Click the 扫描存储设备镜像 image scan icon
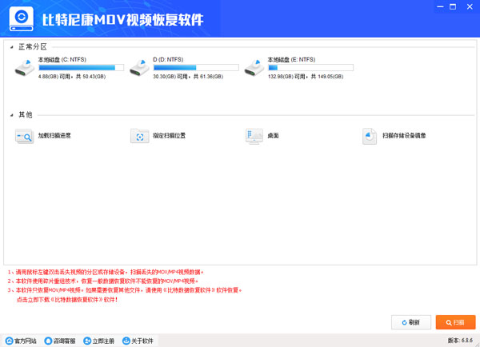Viewport: 480px width, 347px height. pos(370,137)
